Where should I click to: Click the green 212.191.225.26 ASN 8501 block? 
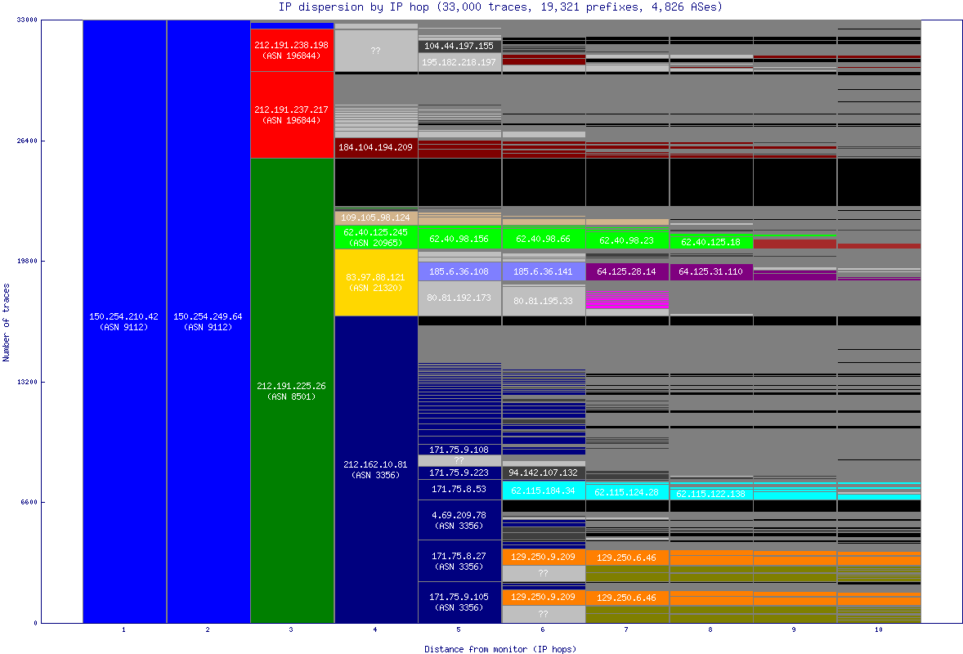point(292,391)
